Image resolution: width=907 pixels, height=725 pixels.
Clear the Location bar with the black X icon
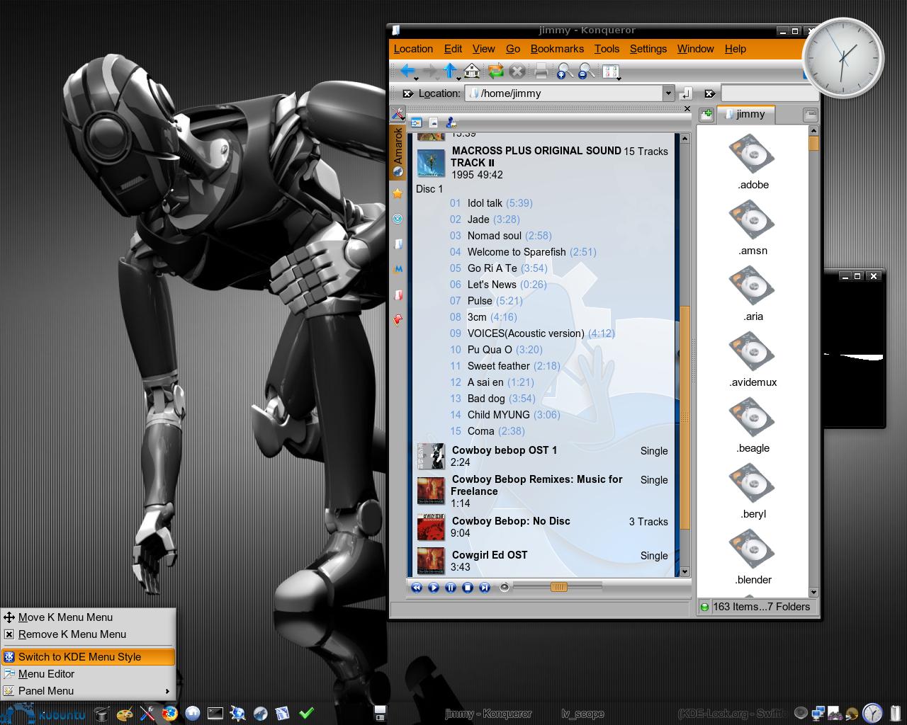point(407,93)
